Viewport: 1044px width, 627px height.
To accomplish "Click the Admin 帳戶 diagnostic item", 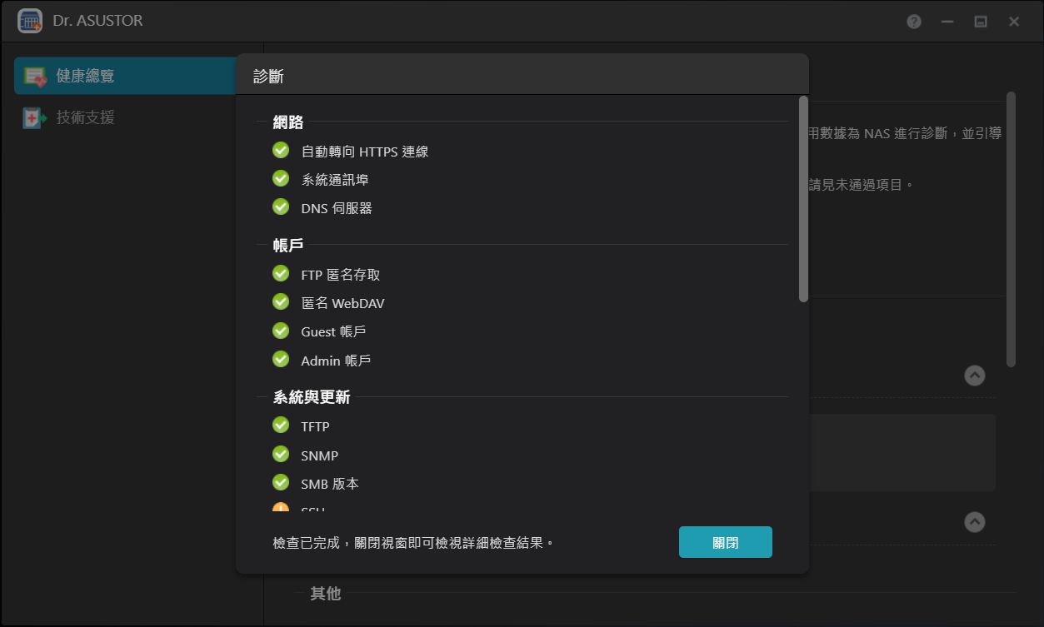I will pyautogui.click(x=335, y=361).
